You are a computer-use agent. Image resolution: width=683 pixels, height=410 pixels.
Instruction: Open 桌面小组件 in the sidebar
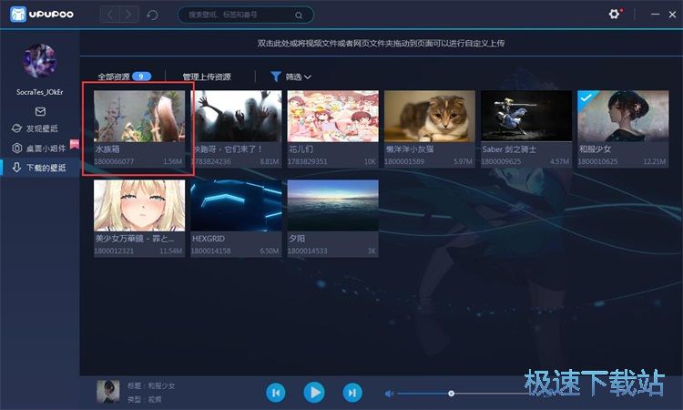(x=39, y=149)
